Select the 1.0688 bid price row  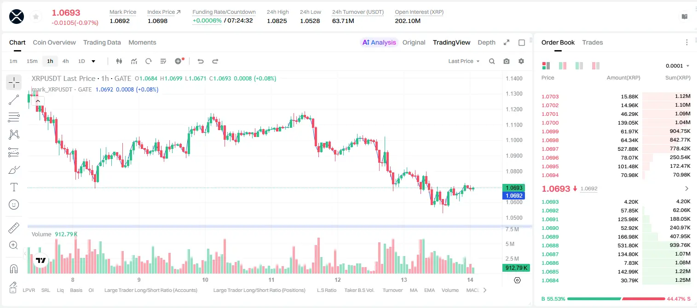(616, 245)
